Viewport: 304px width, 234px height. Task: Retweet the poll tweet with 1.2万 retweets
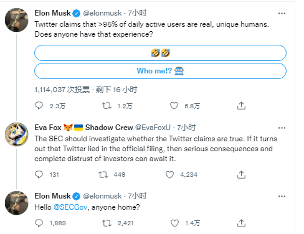pos(107,106)
